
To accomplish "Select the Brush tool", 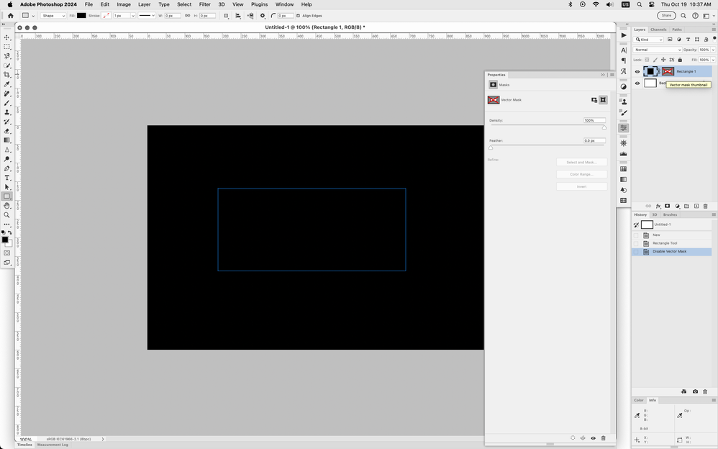I will click(7, 103).
